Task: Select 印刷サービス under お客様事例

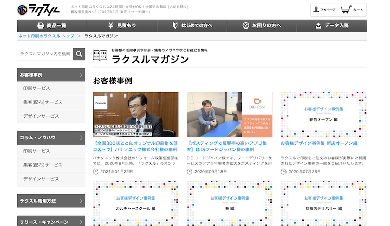Action: pyautogui.click(x=51, y=88)
